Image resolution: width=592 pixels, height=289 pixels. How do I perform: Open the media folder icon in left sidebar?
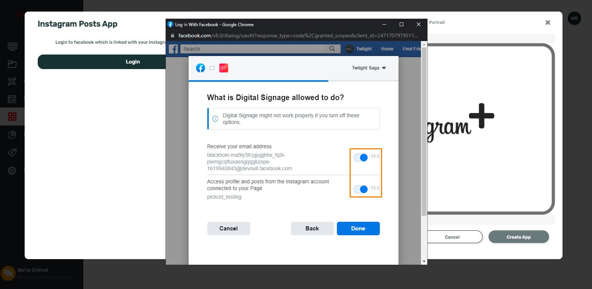click(x=12, y=64)
